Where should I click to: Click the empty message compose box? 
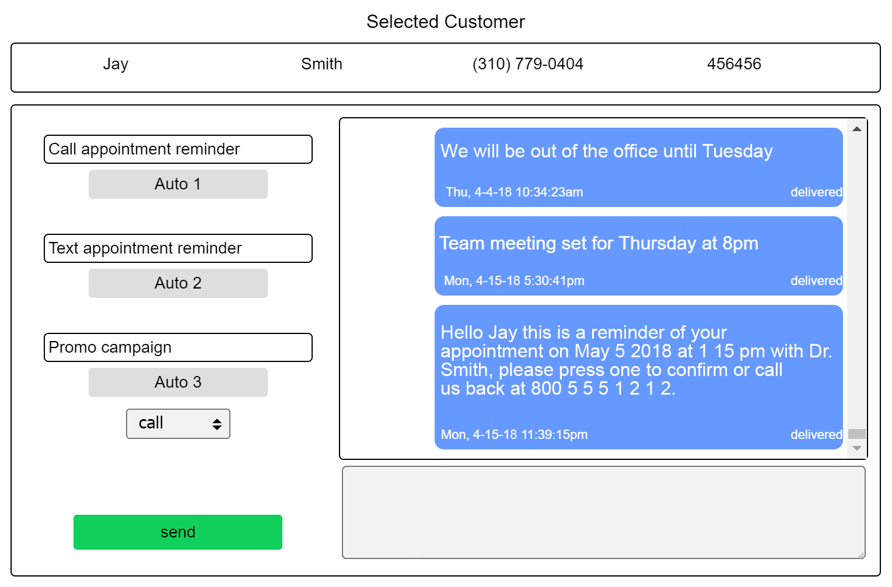pos(603,512)
